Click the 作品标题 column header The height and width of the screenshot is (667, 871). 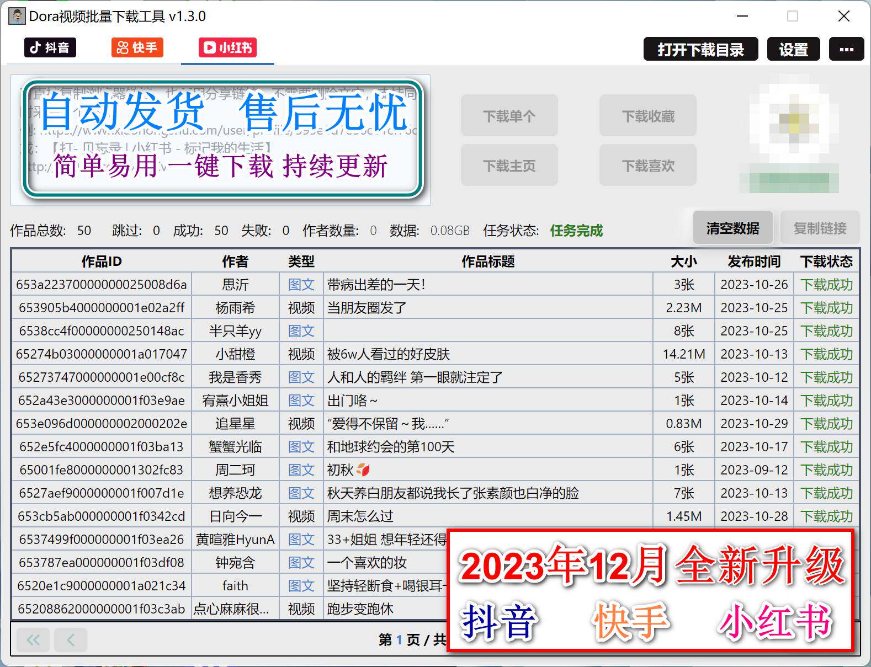[488, 262]
